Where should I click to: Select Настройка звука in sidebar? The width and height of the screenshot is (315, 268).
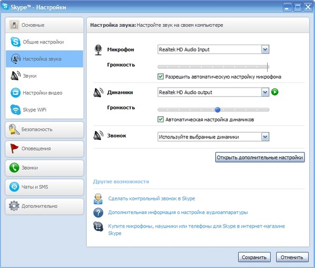(x=45, y=59)
